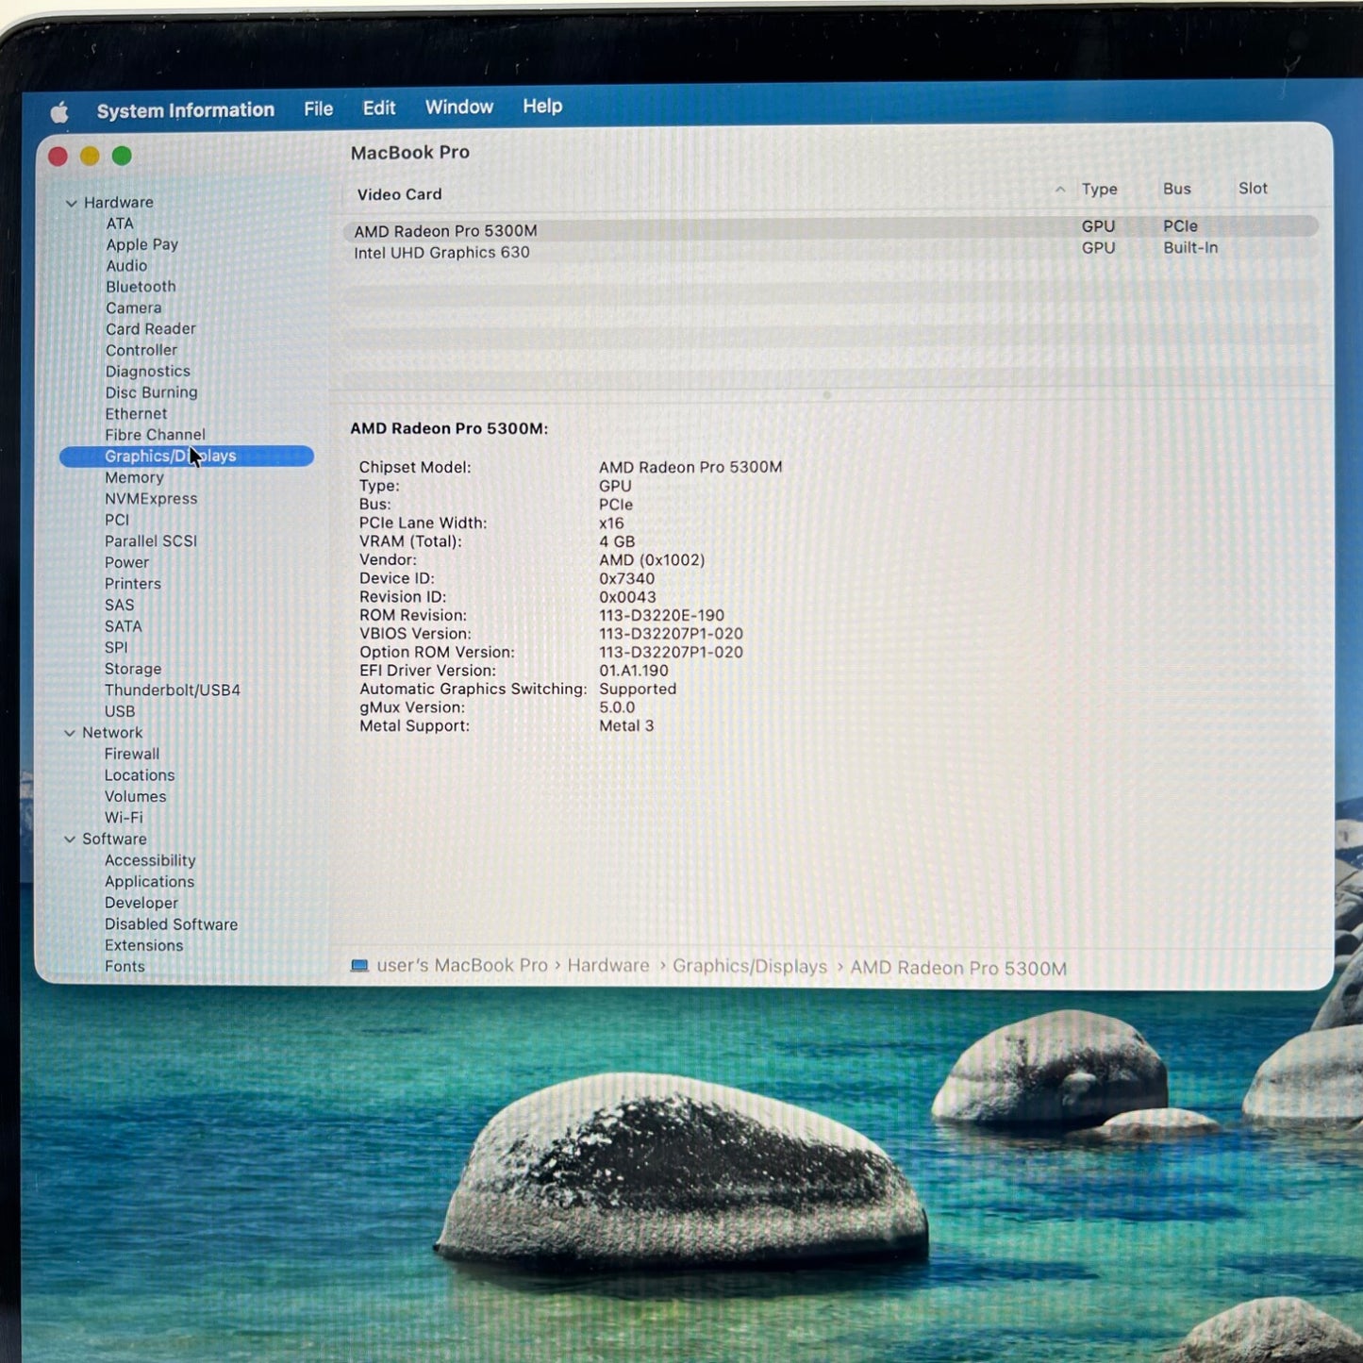This screenshot has height=1363, width=1363.
Task: Open the File menu
Action: click(318, 108)
